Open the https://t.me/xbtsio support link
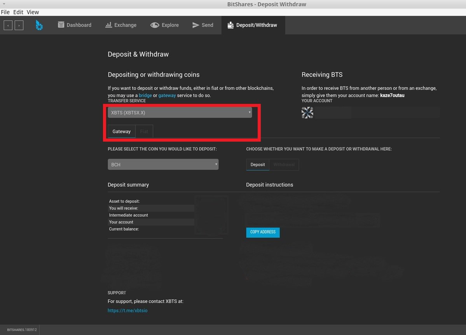The image size is (466, 335). pyautogui.click(x=127, y=310)
